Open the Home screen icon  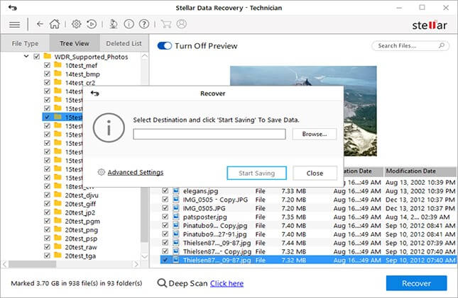55,24
